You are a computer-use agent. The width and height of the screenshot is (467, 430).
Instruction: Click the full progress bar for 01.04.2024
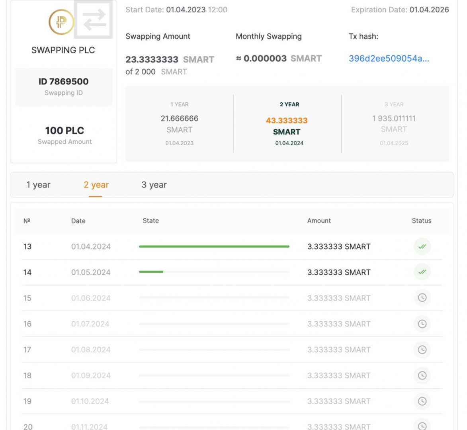tap(214, 246)
